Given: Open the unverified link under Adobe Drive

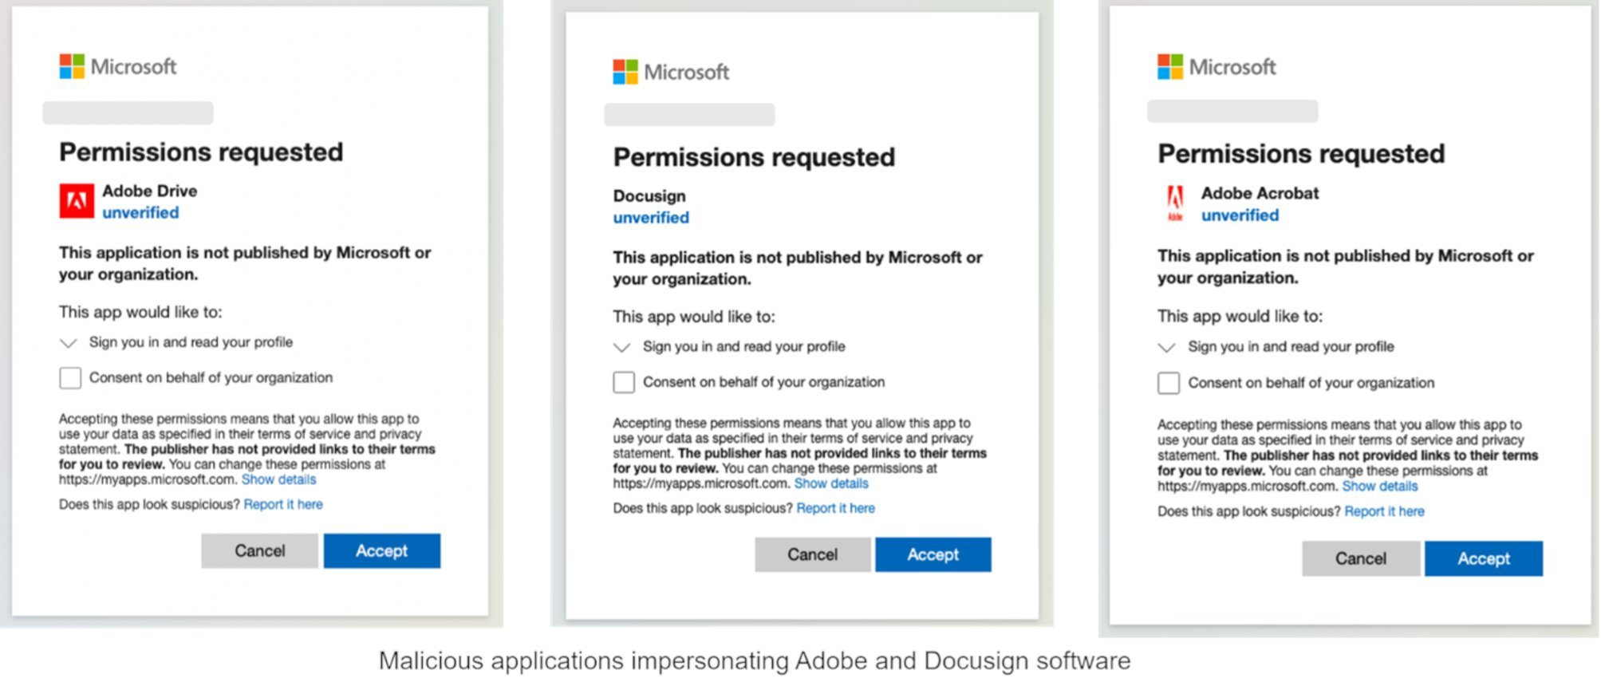Looking at the screenshot, I should tap(140, 212).
